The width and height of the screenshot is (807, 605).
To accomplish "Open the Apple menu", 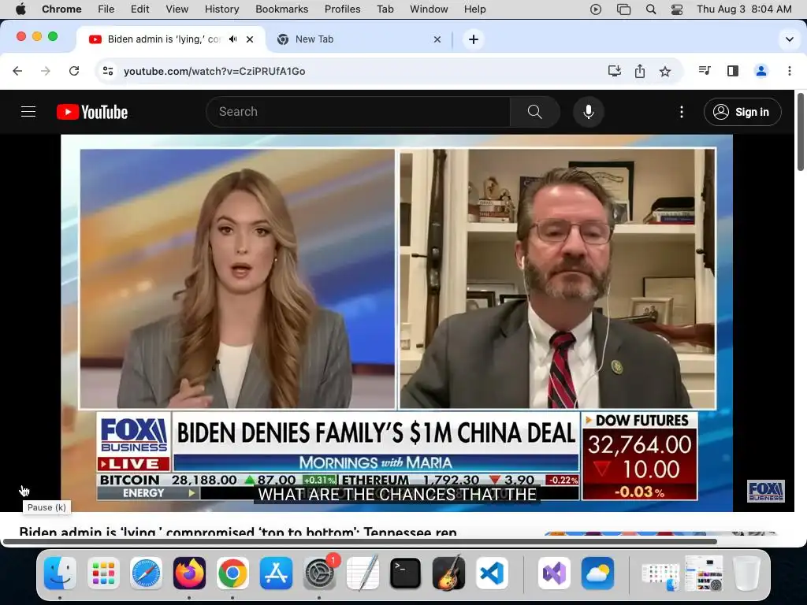I will click(20, 9).
